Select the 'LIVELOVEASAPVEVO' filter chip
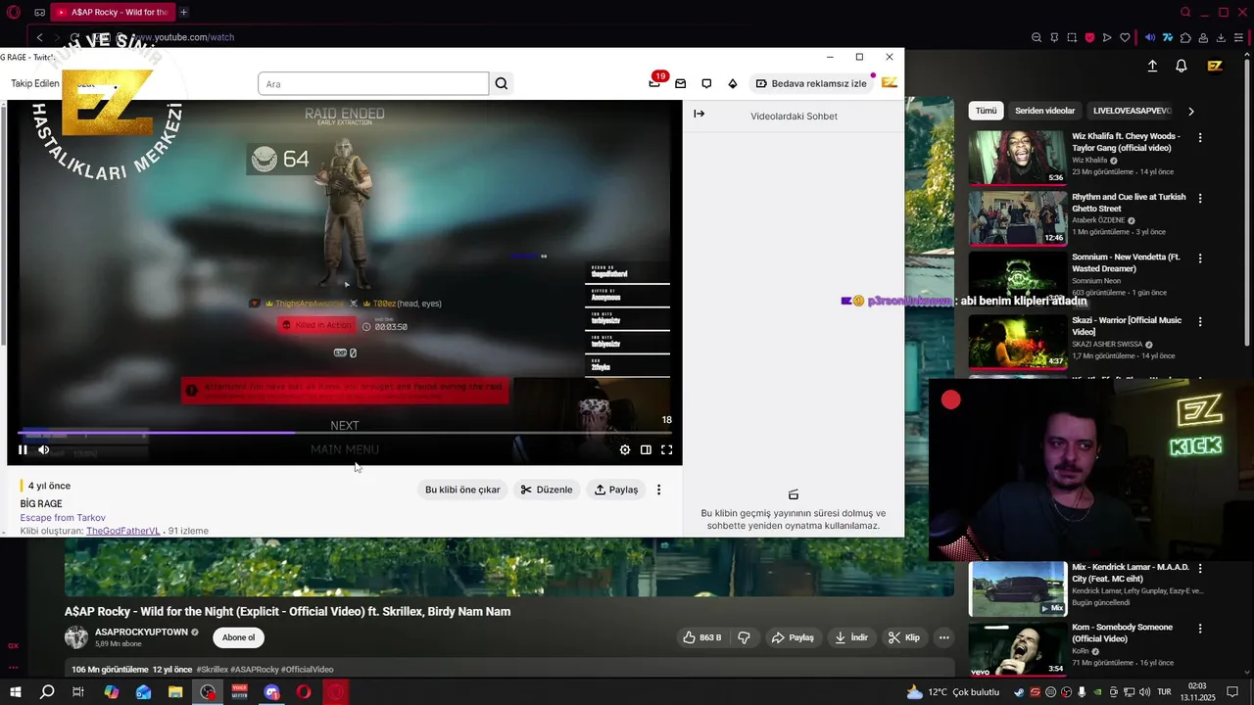The height and width of the screenshot is (705, 1254). coord(1132,111)
